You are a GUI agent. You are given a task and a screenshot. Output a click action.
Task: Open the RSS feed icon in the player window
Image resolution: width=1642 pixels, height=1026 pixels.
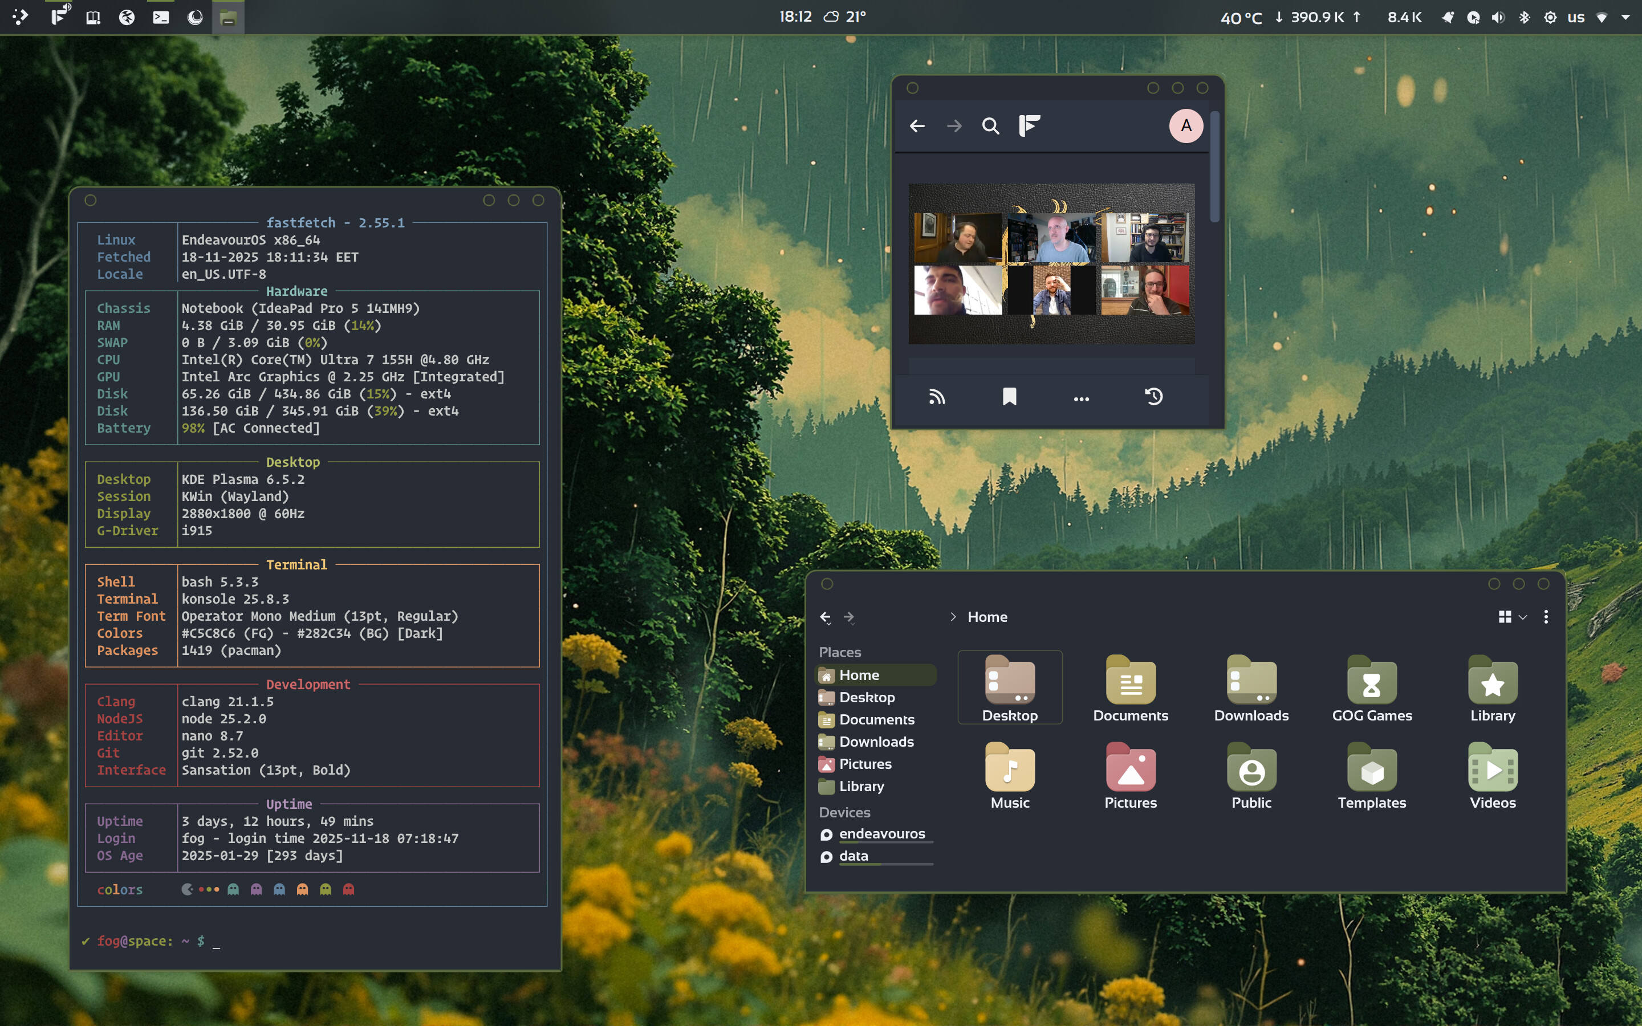(x=937, y=397)
